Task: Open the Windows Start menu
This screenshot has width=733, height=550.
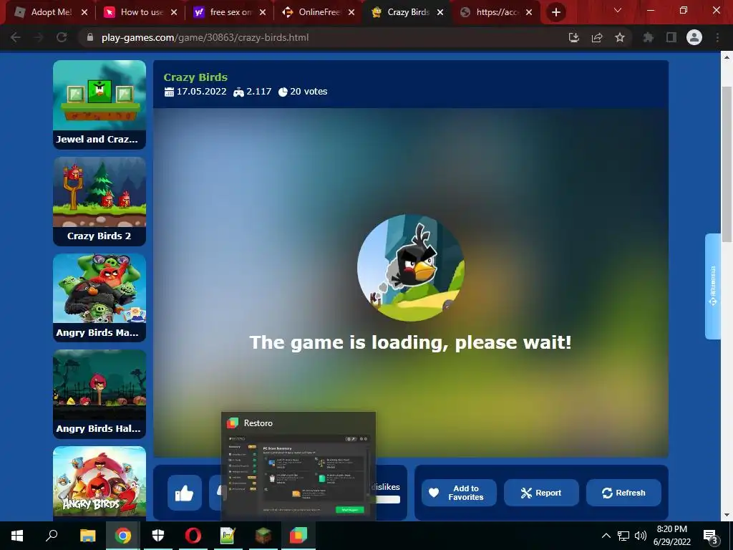Action: click(x=17, y=536)
